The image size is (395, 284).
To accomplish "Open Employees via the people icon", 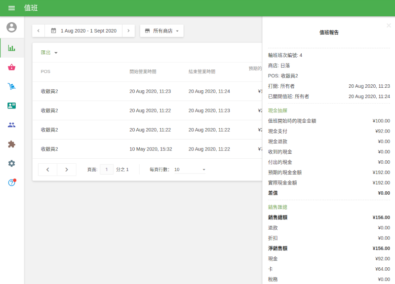I will [x=12, y=124].
